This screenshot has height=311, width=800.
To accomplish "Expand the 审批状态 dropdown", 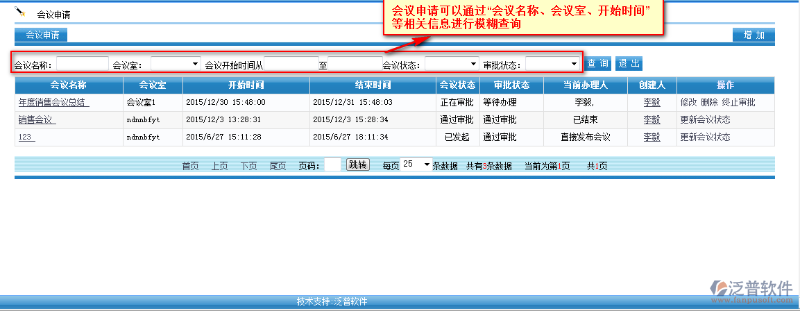I will [552, 64].
